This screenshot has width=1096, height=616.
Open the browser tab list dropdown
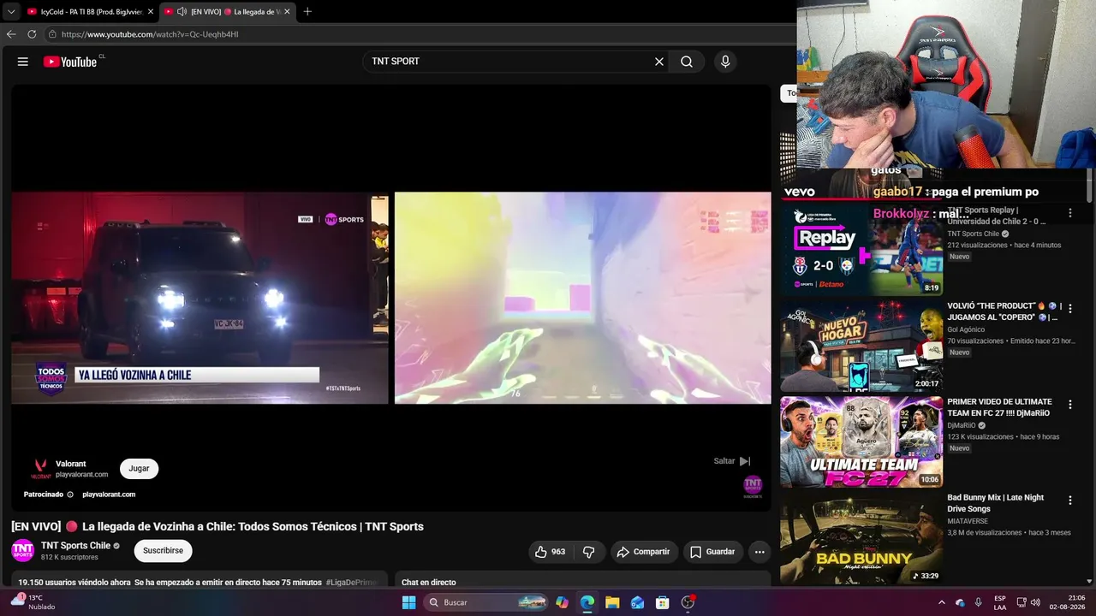click(11, 12)
